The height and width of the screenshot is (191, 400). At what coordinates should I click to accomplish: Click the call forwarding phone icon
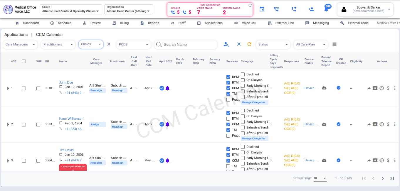click(x=294, y=9)
